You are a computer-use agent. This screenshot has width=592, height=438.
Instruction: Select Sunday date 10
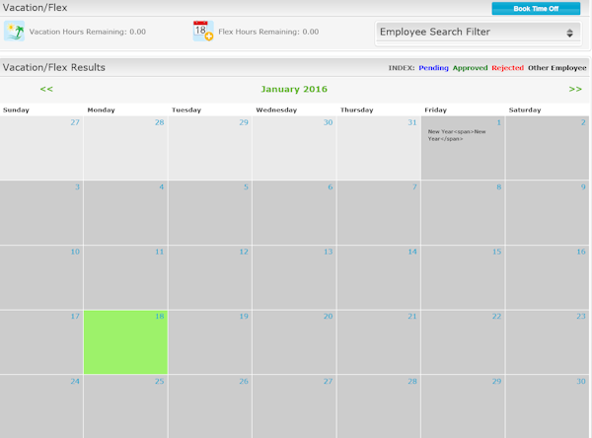pos(41,277)
